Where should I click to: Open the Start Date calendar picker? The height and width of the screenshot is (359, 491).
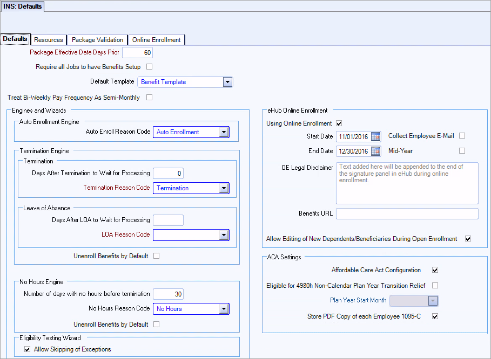coord(376,136)
